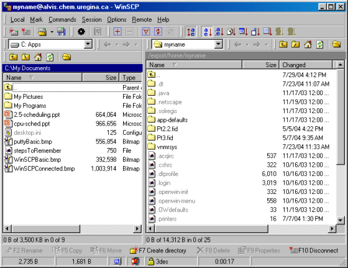The image size is (348, 268).
Task: Sort by size icon in toolbar
Action: coord(255,32)
